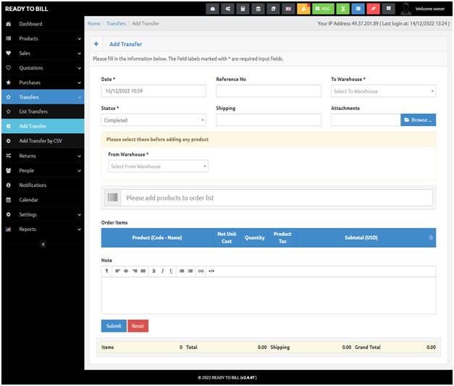The height and width of the screenshot is (386, 454).
Task: Open the To Warehouse dropdown
Action: pos(383,91)
